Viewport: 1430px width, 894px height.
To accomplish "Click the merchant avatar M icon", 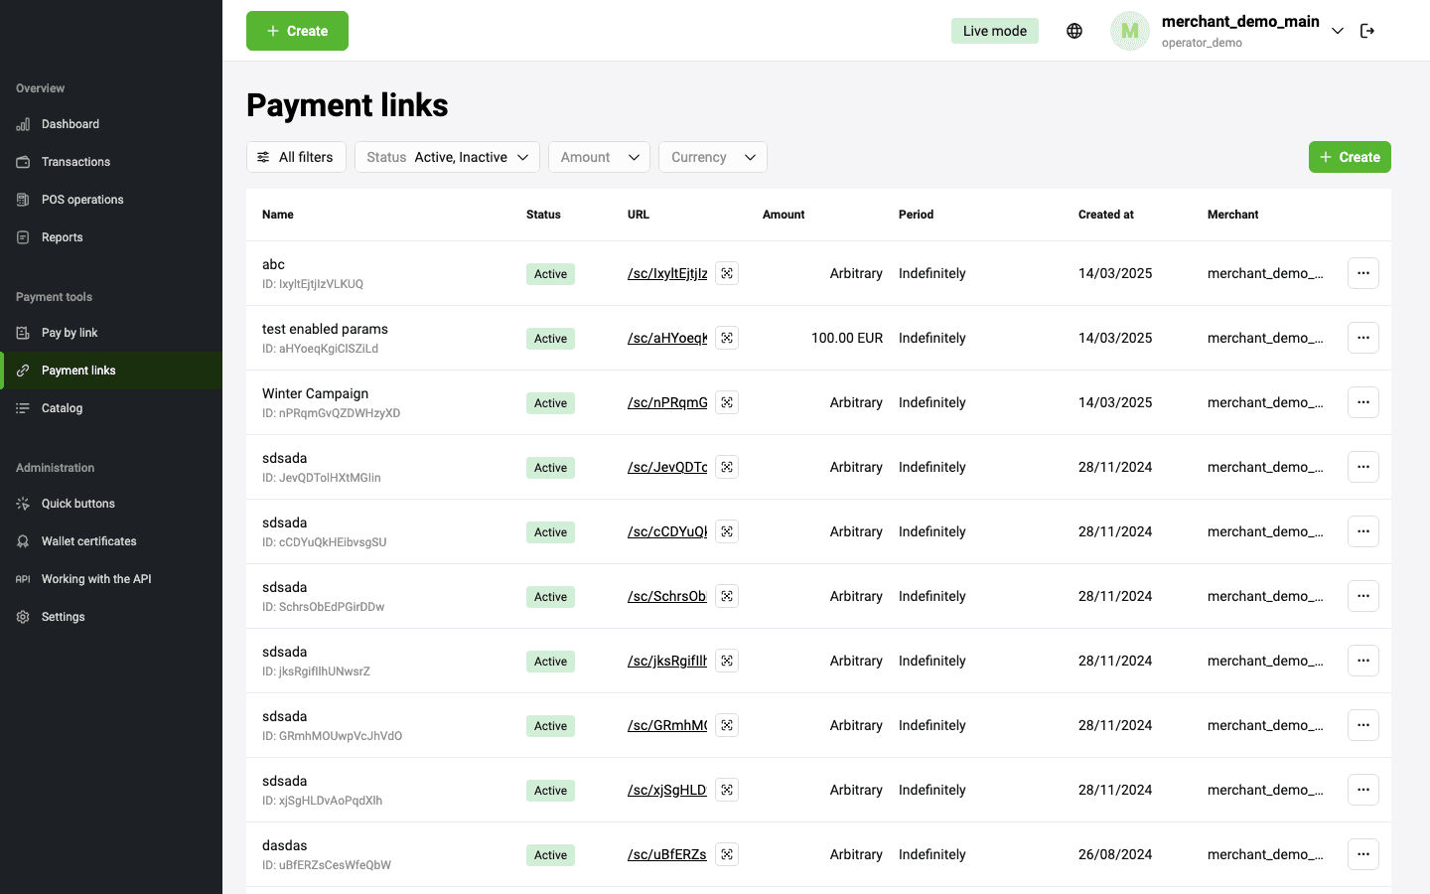I will (1129, 31).
